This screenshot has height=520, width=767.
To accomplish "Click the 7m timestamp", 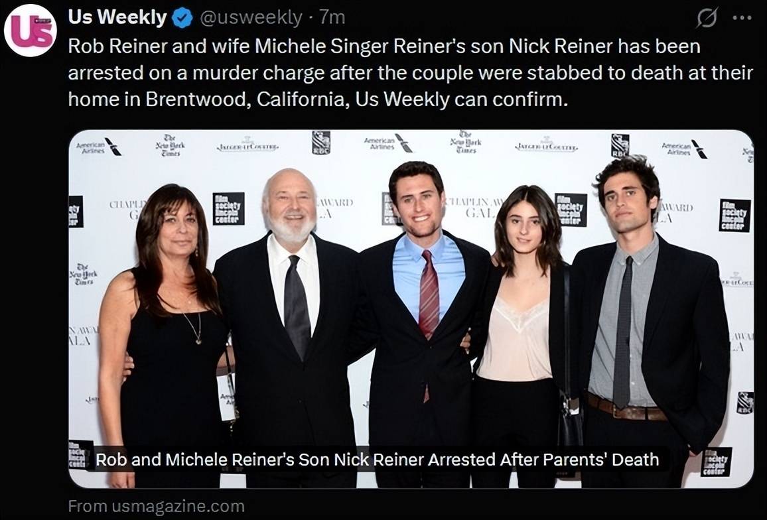I will tap(332, 18).
